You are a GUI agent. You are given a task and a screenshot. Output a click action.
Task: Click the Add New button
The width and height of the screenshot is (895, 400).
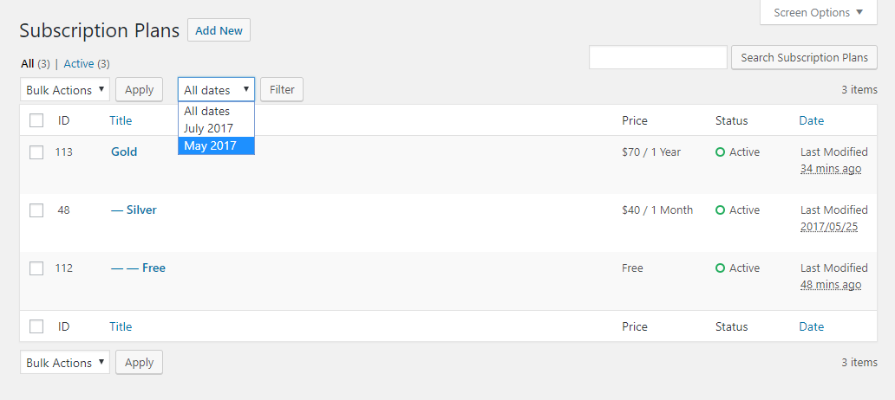click(219, 30)
